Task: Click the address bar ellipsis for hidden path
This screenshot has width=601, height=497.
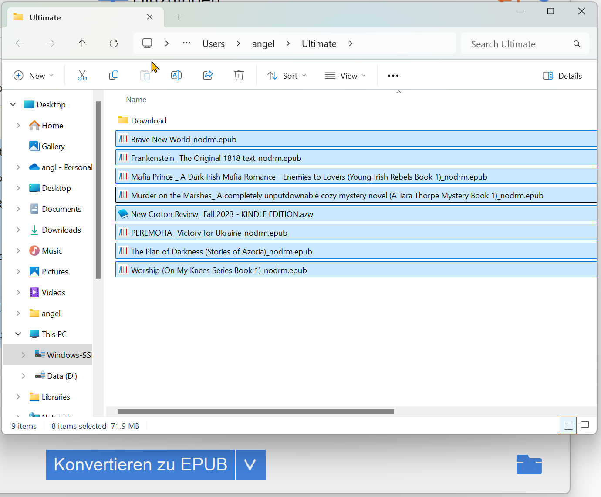Action: coord(186,43)
